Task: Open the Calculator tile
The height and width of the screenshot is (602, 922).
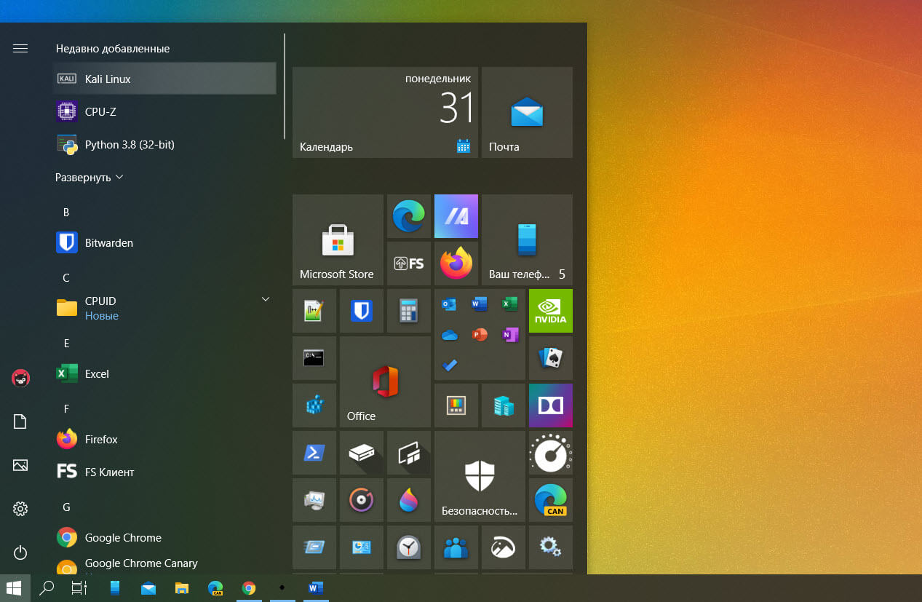Action: 409,311
